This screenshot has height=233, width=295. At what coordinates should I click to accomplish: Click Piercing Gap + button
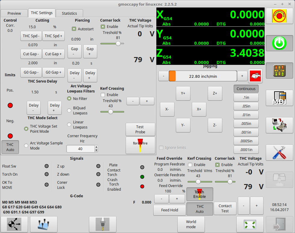pos(90,51)
